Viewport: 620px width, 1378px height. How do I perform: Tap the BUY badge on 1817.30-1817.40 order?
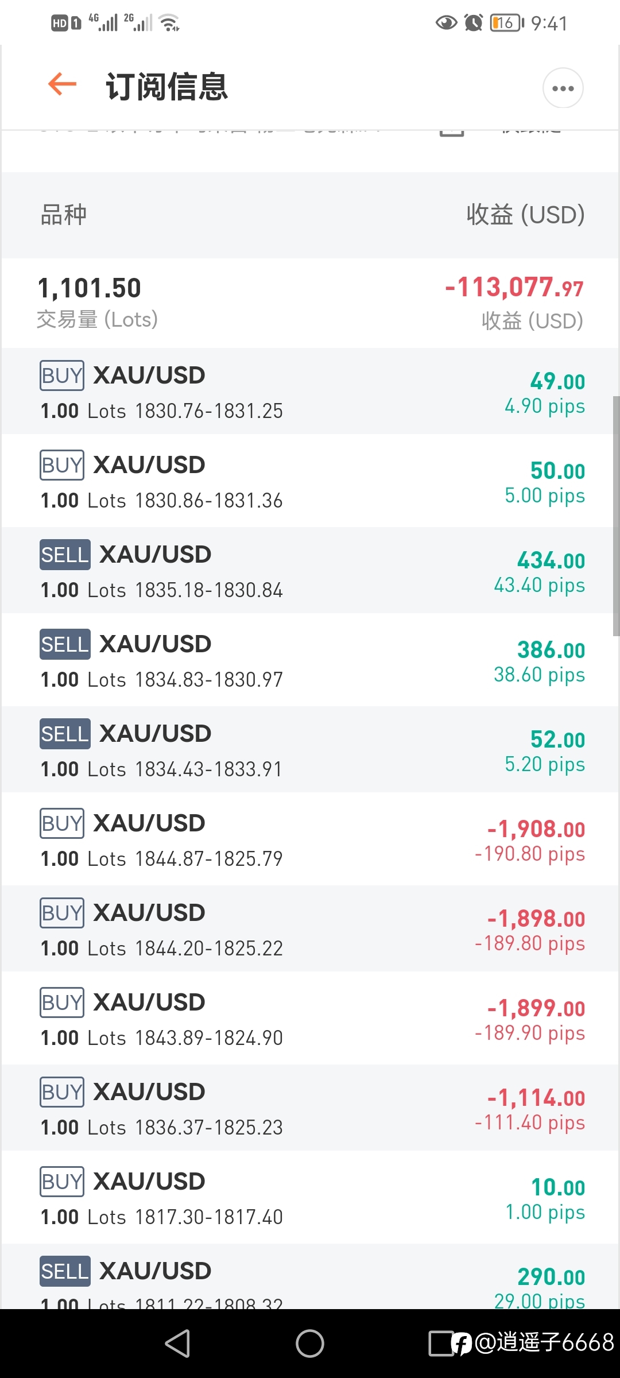tap(62, 1182)
